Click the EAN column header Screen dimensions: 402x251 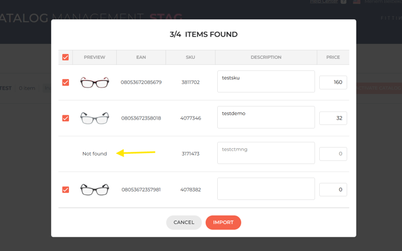point(141,57)
